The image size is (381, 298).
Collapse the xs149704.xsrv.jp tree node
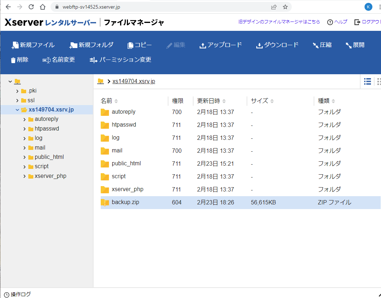[17, 110]
